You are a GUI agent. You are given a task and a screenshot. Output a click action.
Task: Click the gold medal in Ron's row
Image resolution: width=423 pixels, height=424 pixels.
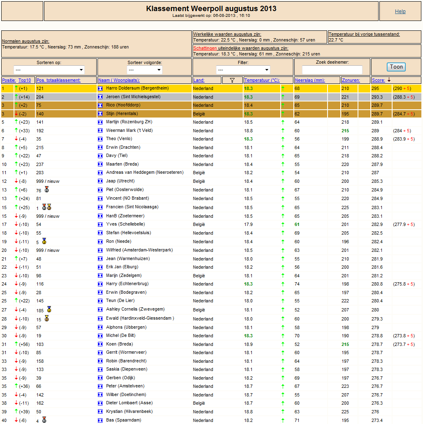point(44,241)
